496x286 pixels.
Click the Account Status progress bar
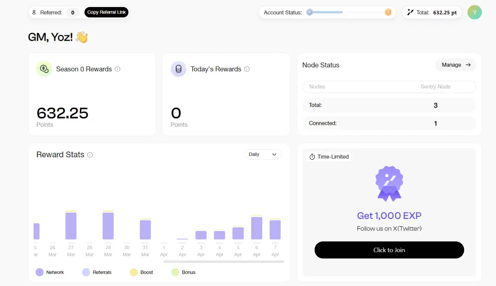coord(349,12)
